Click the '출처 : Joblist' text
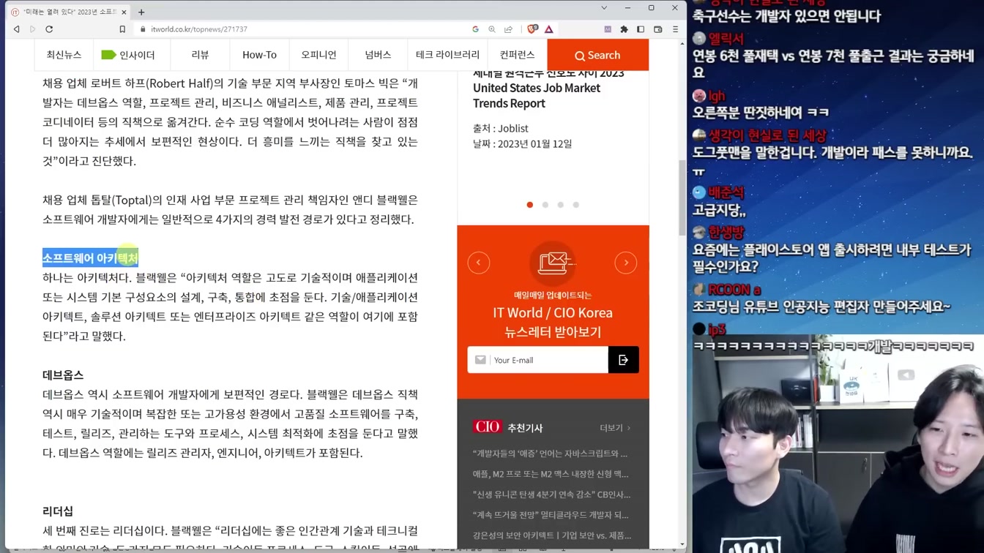Screen dimensions: 984x553 pos(501,129)
